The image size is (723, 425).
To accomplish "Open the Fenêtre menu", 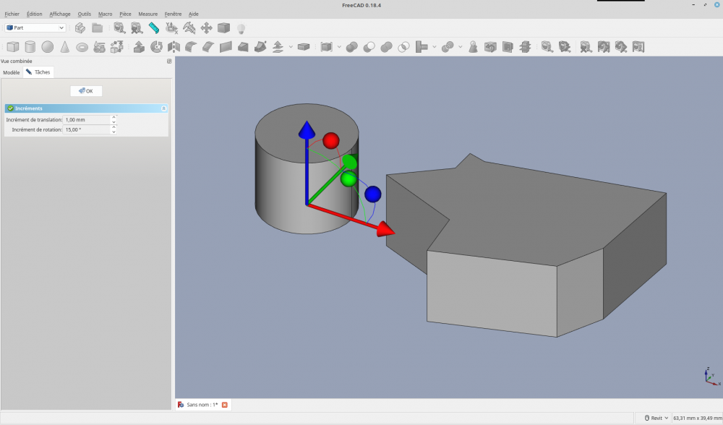I will click(173, 14).
